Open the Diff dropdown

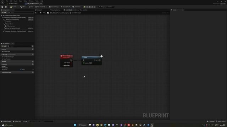(23, 7)
